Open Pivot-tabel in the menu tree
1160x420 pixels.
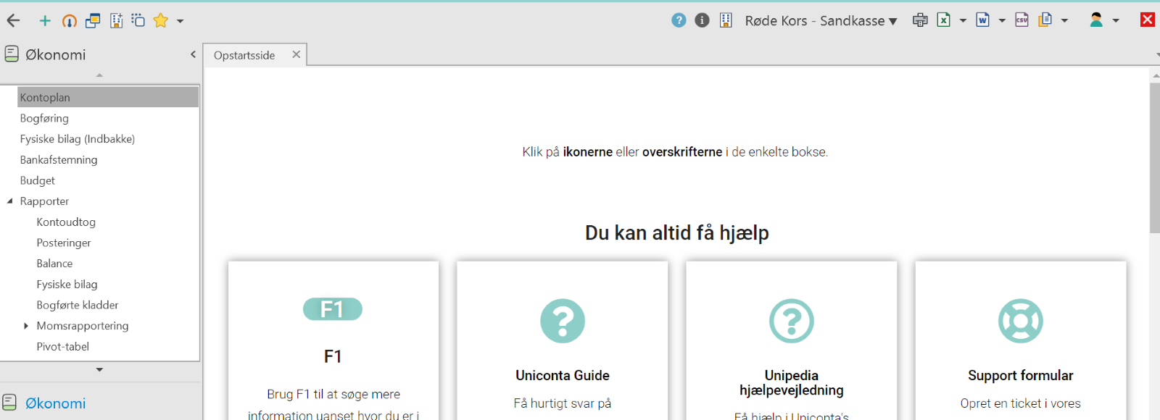click(63, 347)
